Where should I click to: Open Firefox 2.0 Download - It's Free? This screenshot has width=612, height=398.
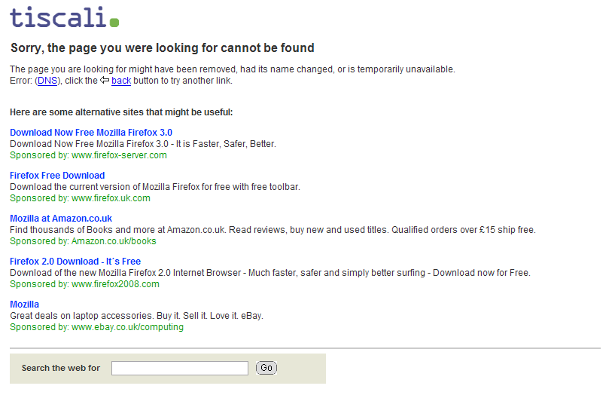point(75,262)
